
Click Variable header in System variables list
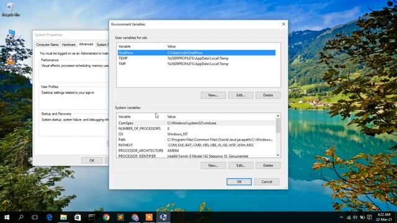[124, 117]
